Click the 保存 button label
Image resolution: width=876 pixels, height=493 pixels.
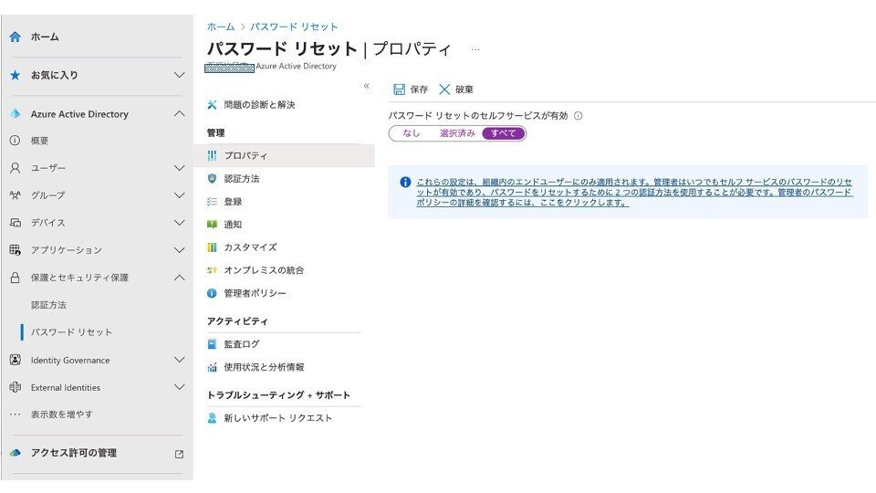[419, 89]
